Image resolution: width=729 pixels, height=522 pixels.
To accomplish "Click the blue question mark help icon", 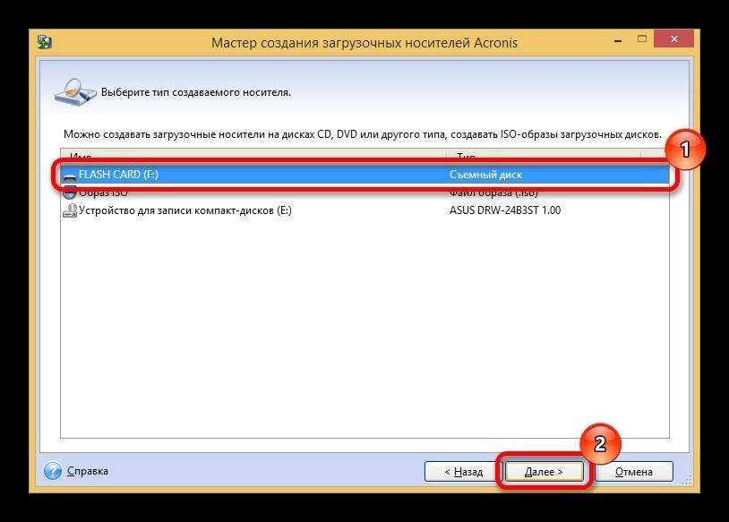I will tap(53, 471).
